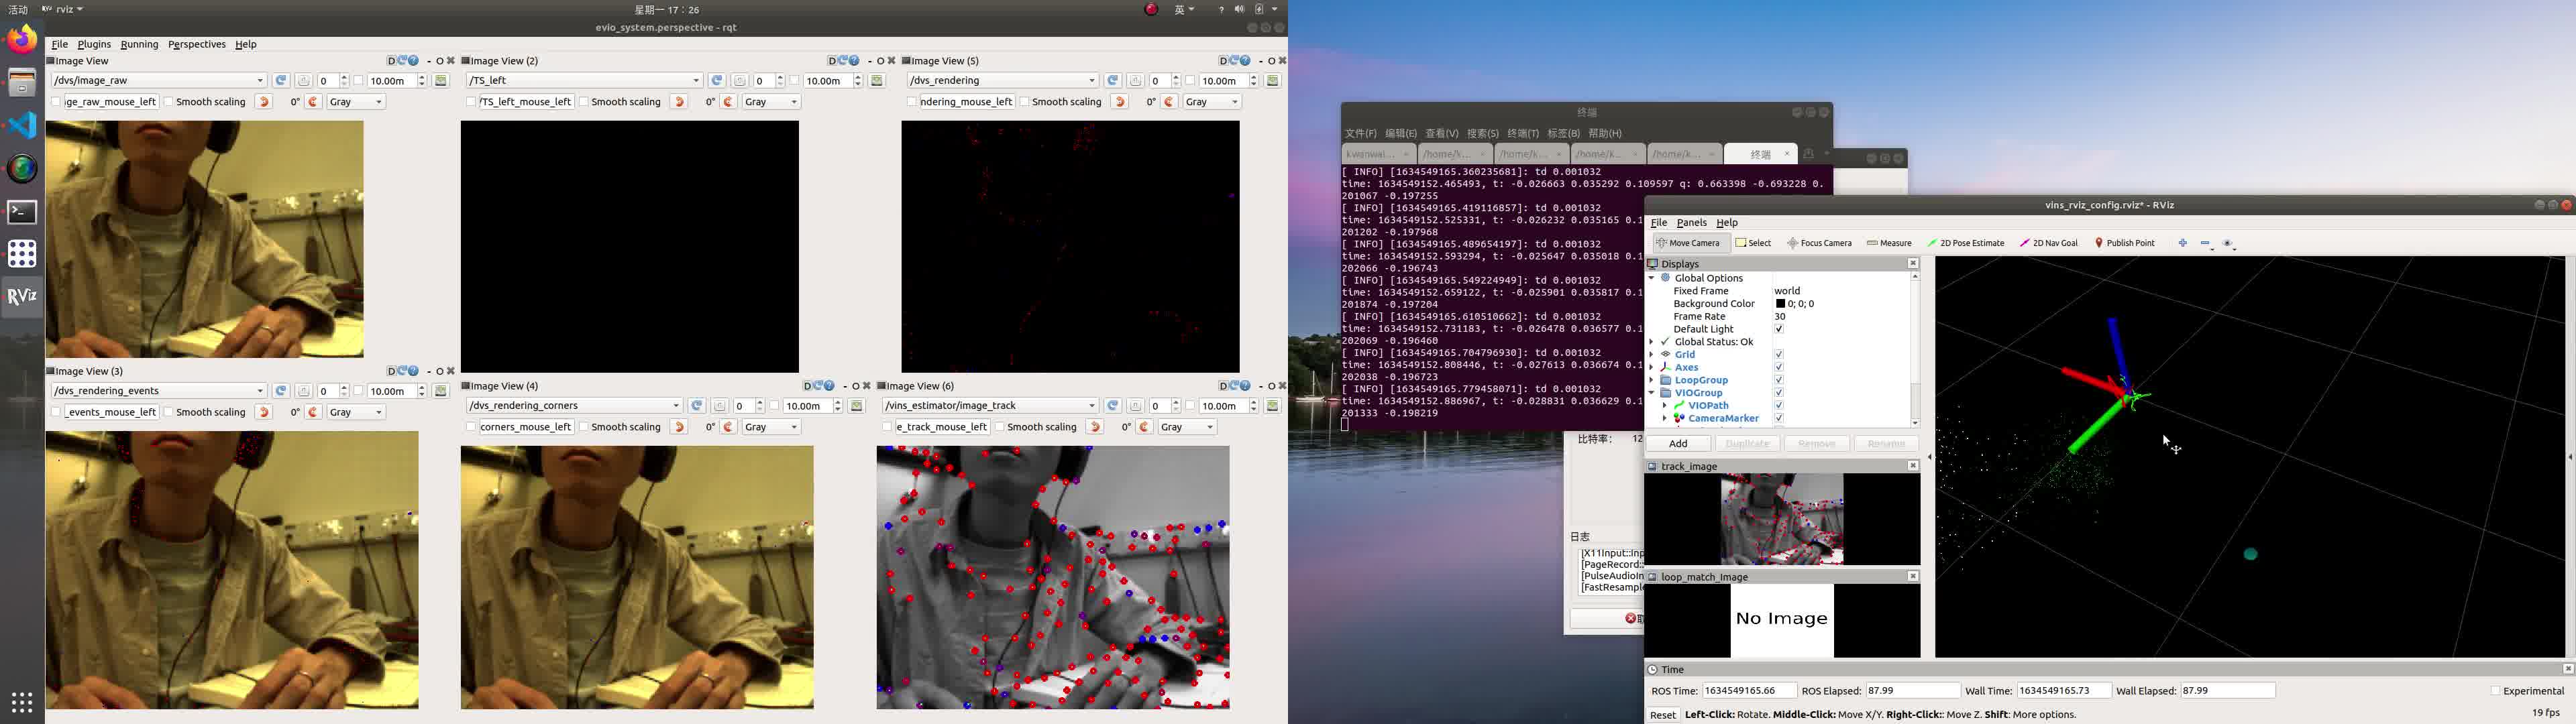Close the loop_match_image panel

coord(1912,576)
